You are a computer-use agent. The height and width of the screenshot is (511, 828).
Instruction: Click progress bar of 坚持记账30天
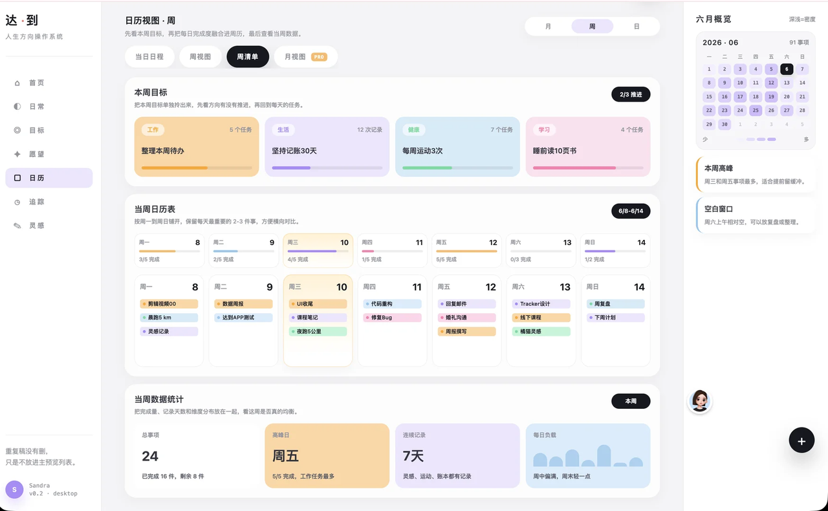coord(327,168)
